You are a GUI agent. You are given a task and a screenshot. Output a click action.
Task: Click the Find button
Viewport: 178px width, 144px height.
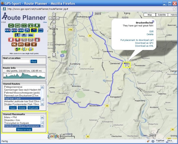coord(34,62)
